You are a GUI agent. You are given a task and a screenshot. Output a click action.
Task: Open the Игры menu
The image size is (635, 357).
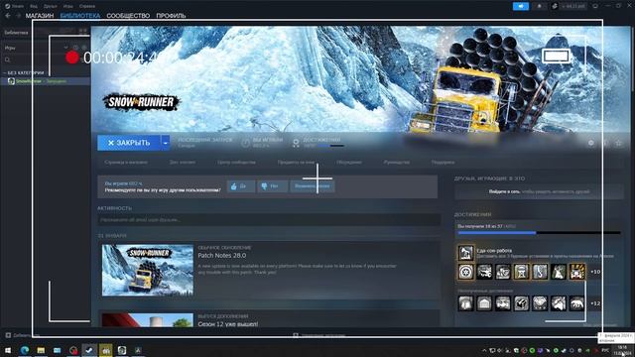pyautogui.click(x=68, y=6)
